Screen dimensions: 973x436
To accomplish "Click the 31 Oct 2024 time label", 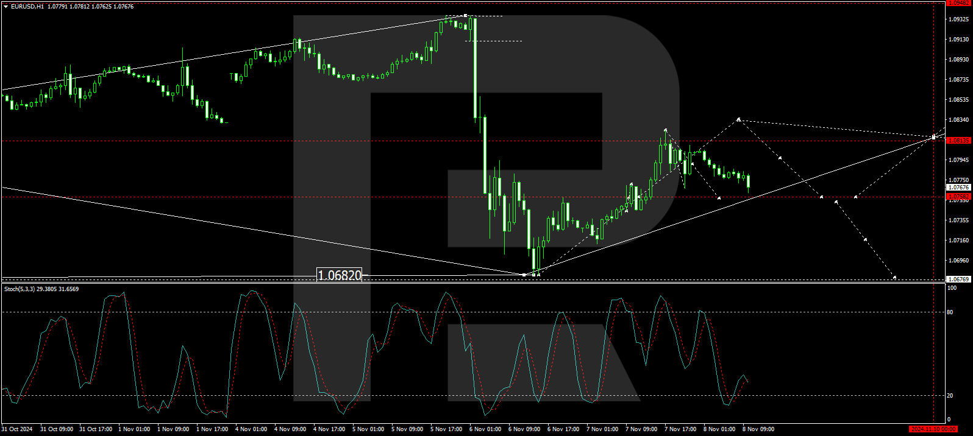I will pyautogui.click(x=18, y=429).
